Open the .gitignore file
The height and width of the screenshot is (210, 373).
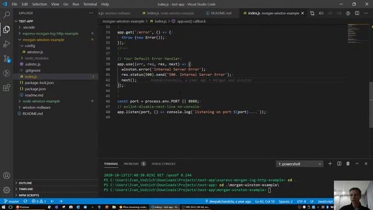(33, 71)
